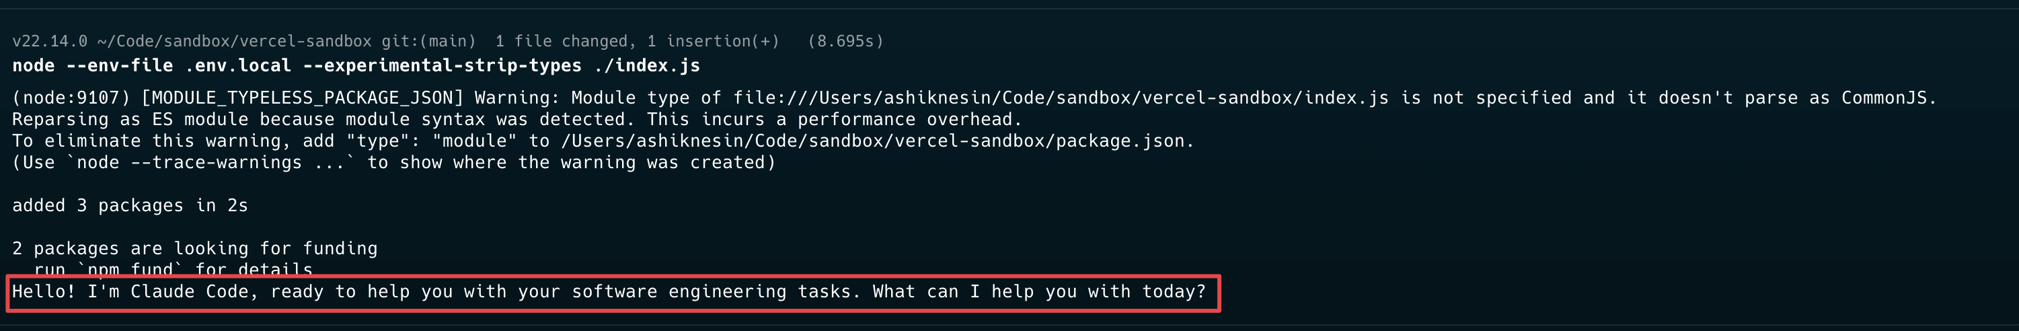Viewport: 2019px width, 331px height.
Task: Click the (8.695s) execution time text
Action: coord(845,42)
